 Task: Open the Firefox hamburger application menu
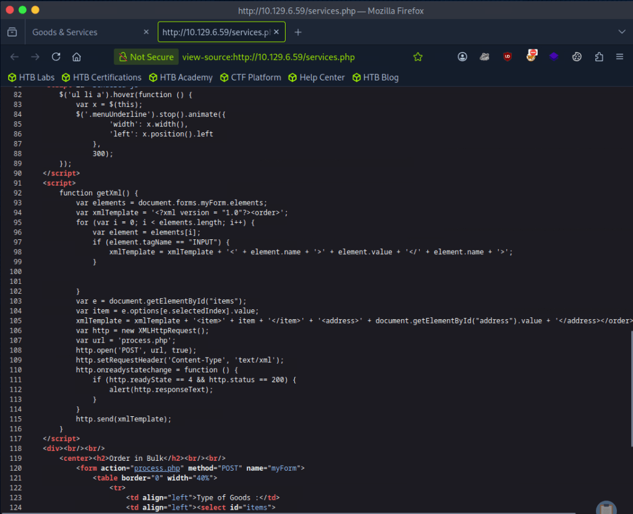point(619,57)
